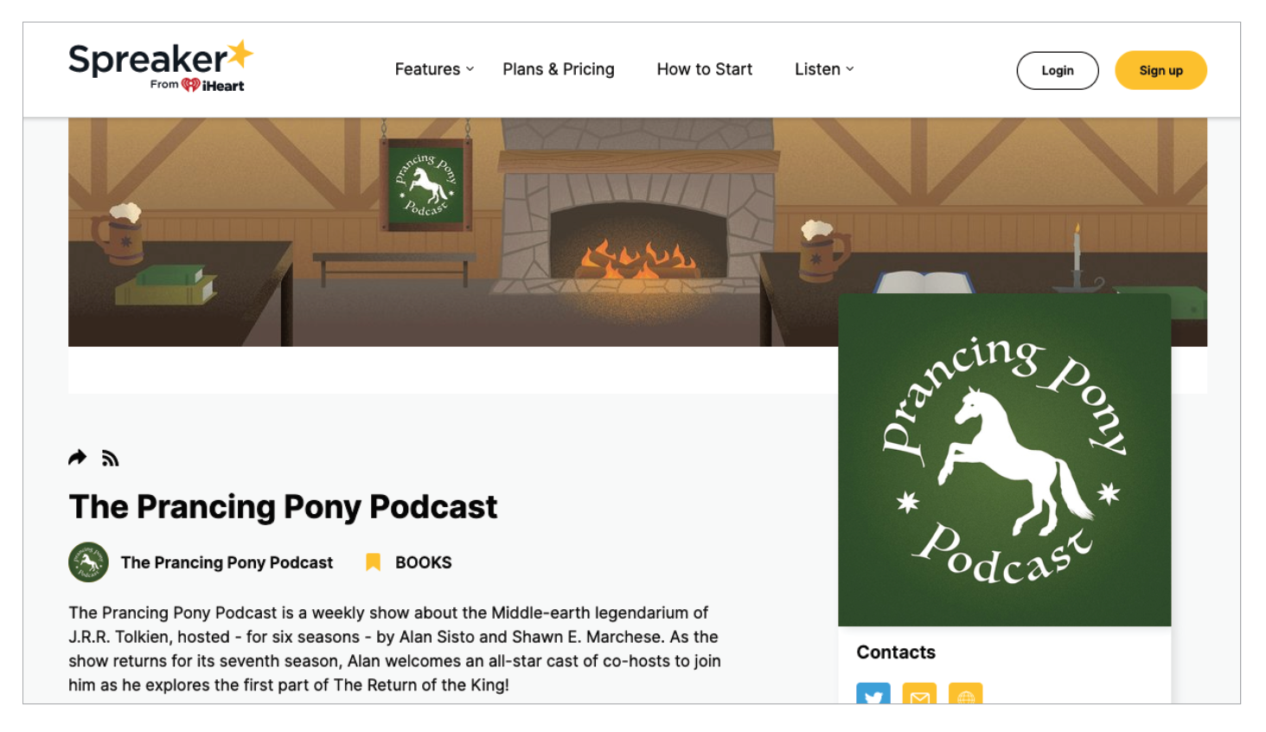The width and height of the screenshot is (1266, 732).
Task: Click the small Prancing Pony author avatar
Action: (x=88, y=562)
